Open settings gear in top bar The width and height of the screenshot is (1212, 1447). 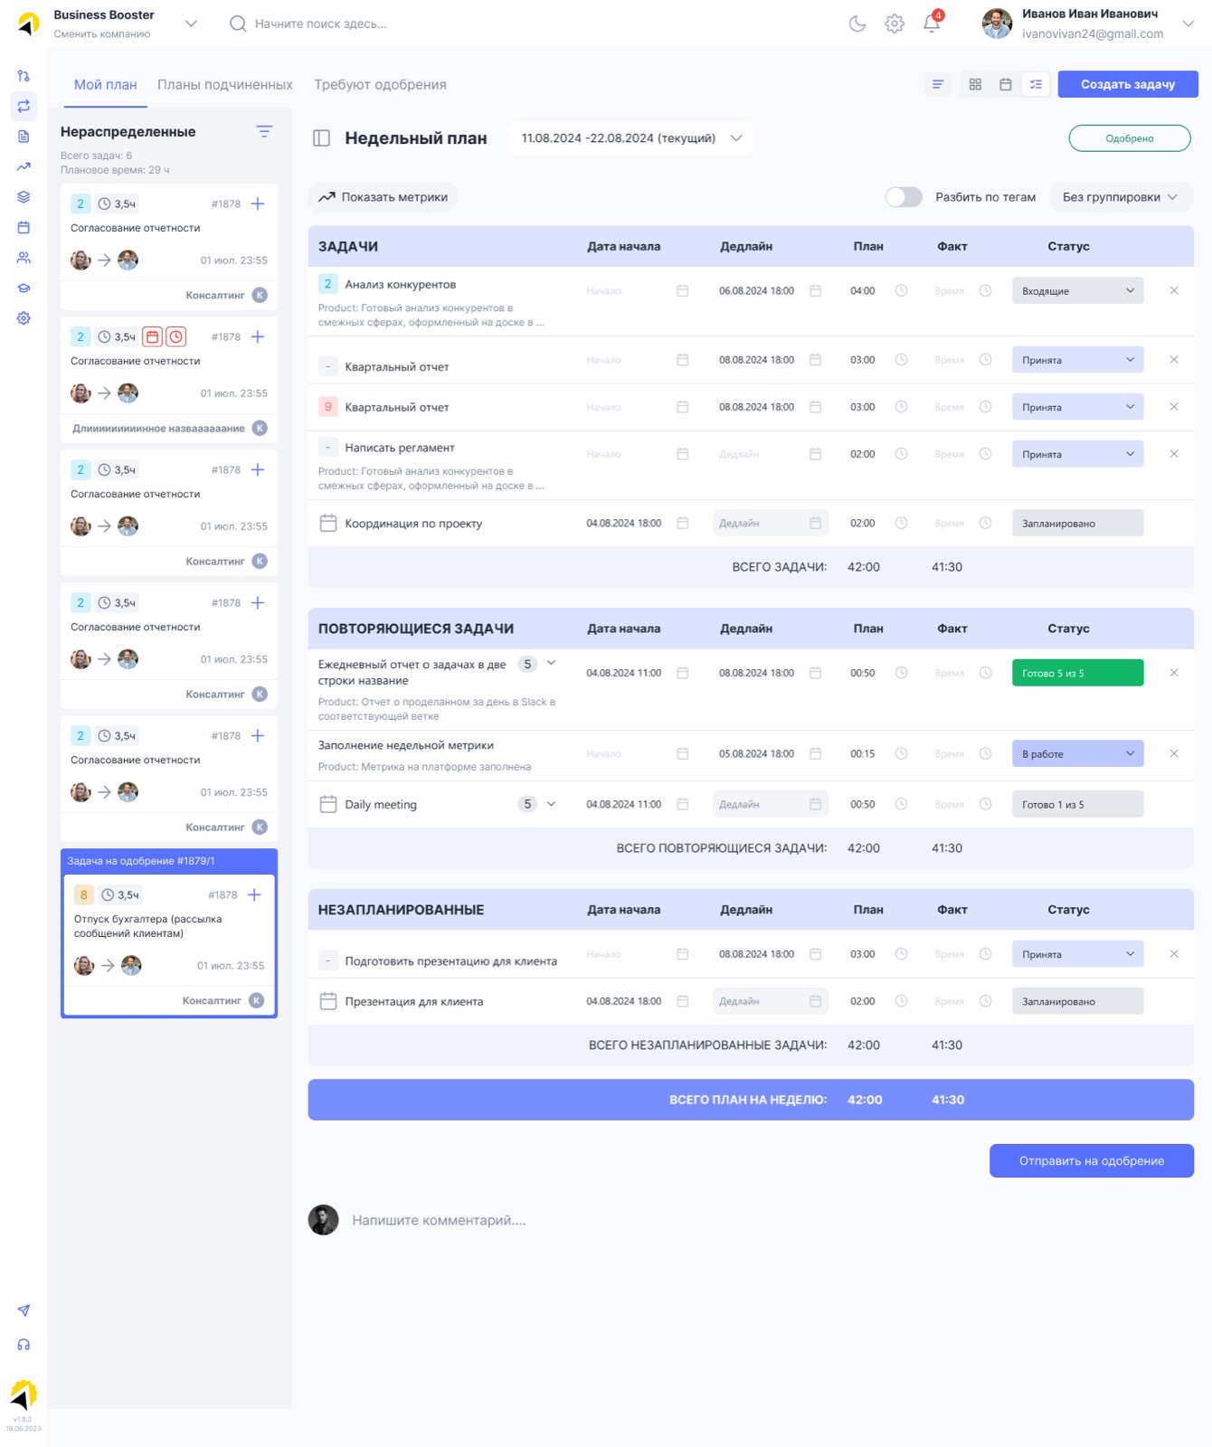895,24
